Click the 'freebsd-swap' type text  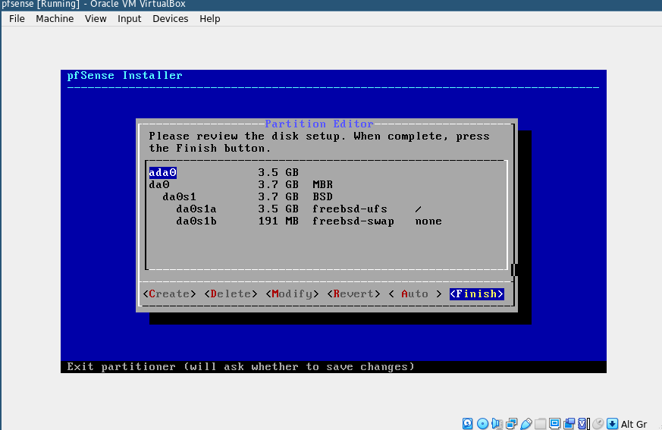[x=353, y=221]
